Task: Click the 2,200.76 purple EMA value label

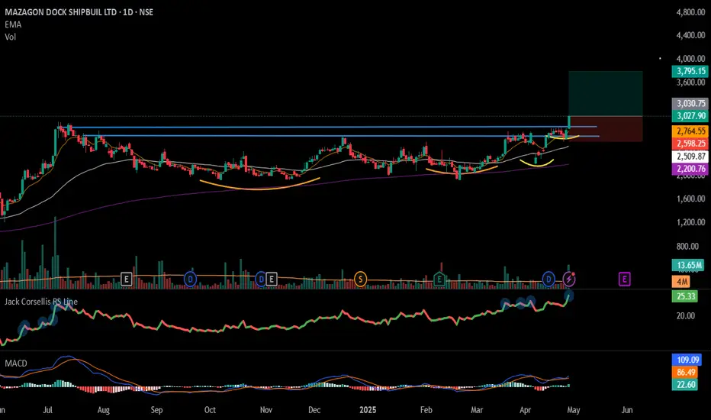Action: [x=690, y=169]
